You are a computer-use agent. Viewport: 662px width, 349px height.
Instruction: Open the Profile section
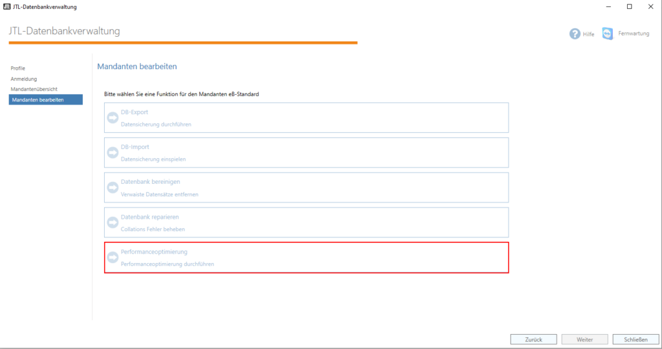point(17,68)
